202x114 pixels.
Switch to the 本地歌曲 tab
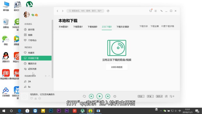(63, 27)
